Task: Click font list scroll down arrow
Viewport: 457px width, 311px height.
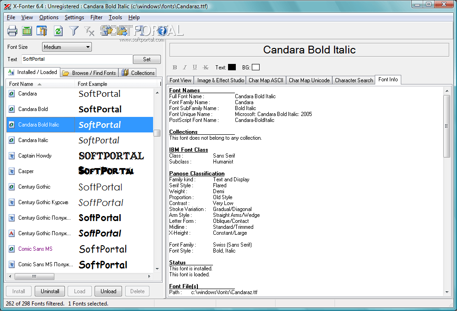Action: point(157,269)
